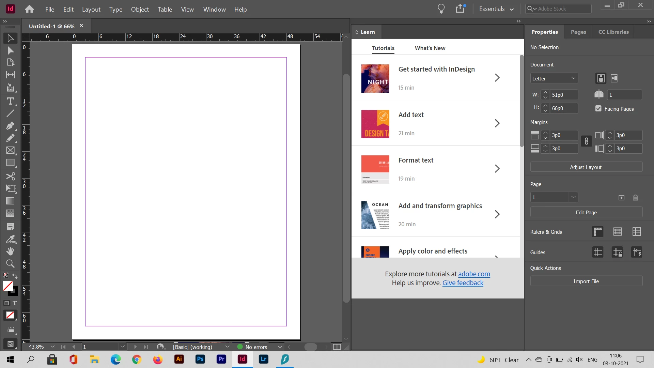Click the Adjust Layout button
This screenshot has width=654, height=368.
(586, 167)
